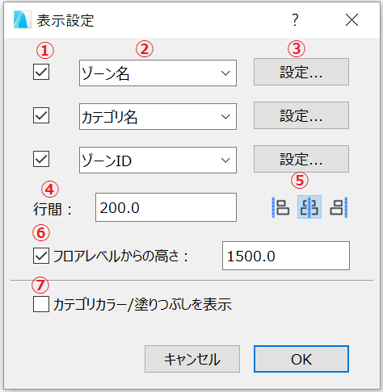Click the 行間 input field with 200.0
The height and width of the screenshot is (392, 383).
[166, 207]
